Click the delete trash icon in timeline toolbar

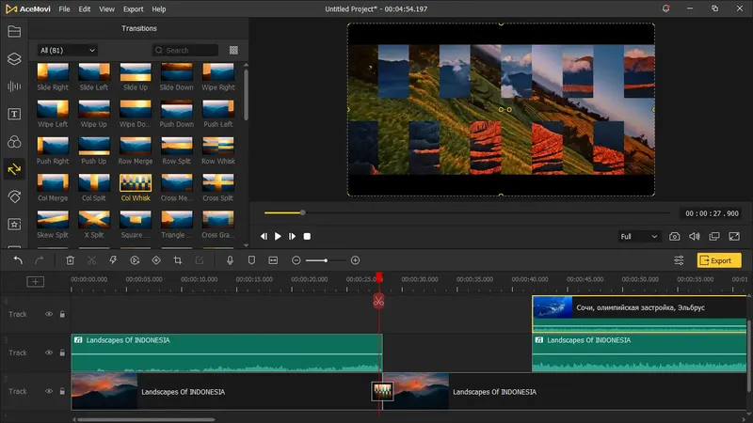point(70,260)
